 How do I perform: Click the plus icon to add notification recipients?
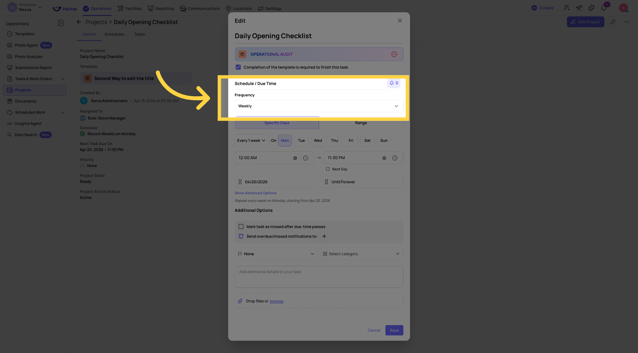(324, 236)
